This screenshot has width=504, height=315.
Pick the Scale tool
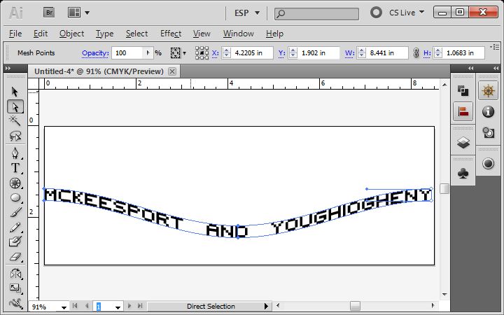[15, 288]
